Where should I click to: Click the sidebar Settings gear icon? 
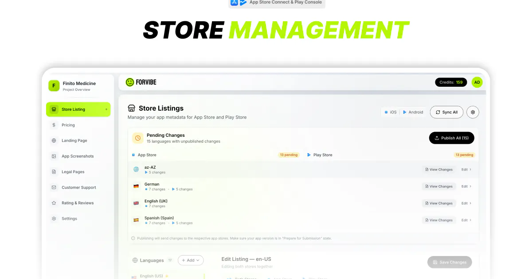pos(54,219)
